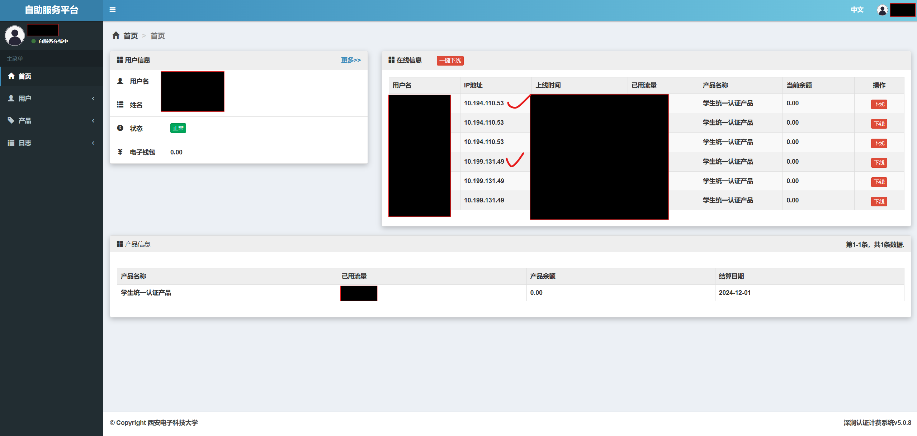Click the Copyright 西安电子科技大学 footer text
917x436 pixels.
point(154,422)
